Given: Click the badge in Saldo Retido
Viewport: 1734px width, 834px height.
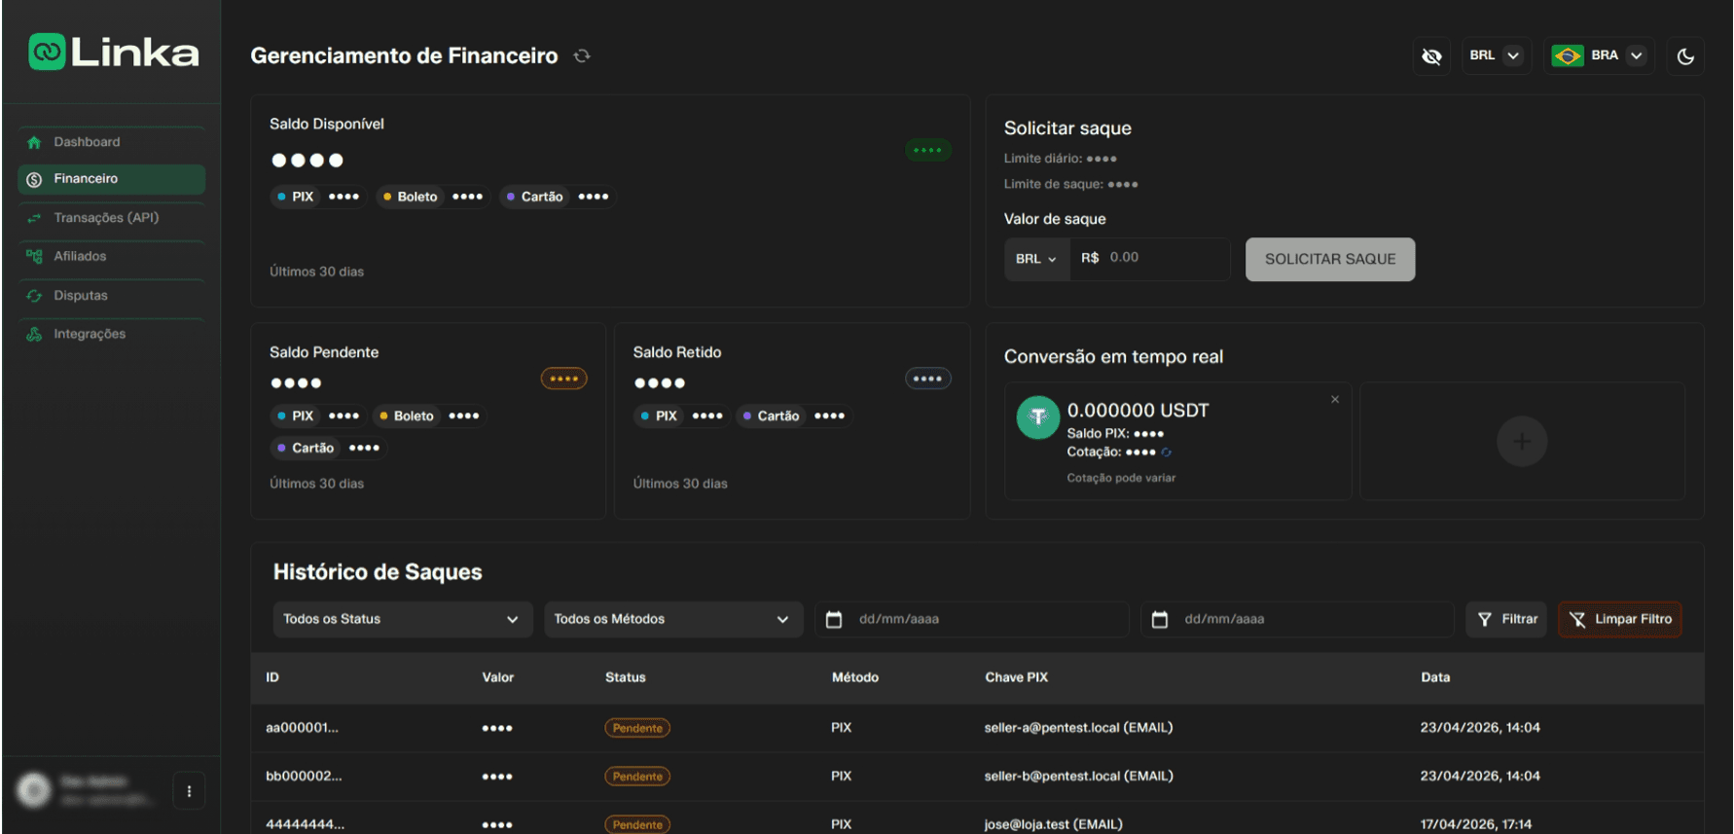Looking at the screenshot, I should [927, 379].
